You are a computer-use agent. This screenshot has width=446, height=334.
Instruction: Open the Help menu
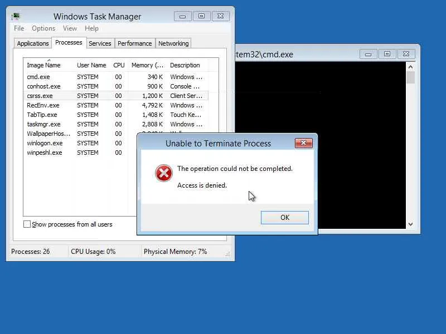coord(91,28)
